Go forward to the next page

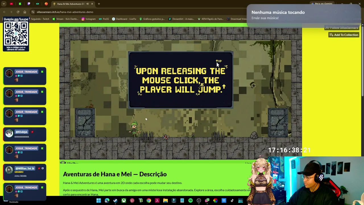click(11, 12)
